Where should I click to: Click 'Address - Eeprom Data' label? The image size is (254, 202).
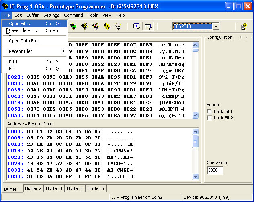30,124
